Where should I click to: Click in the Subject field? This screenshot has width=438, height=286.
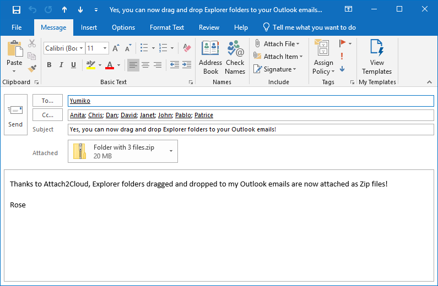pyautogui.click(x=251, y=130)
